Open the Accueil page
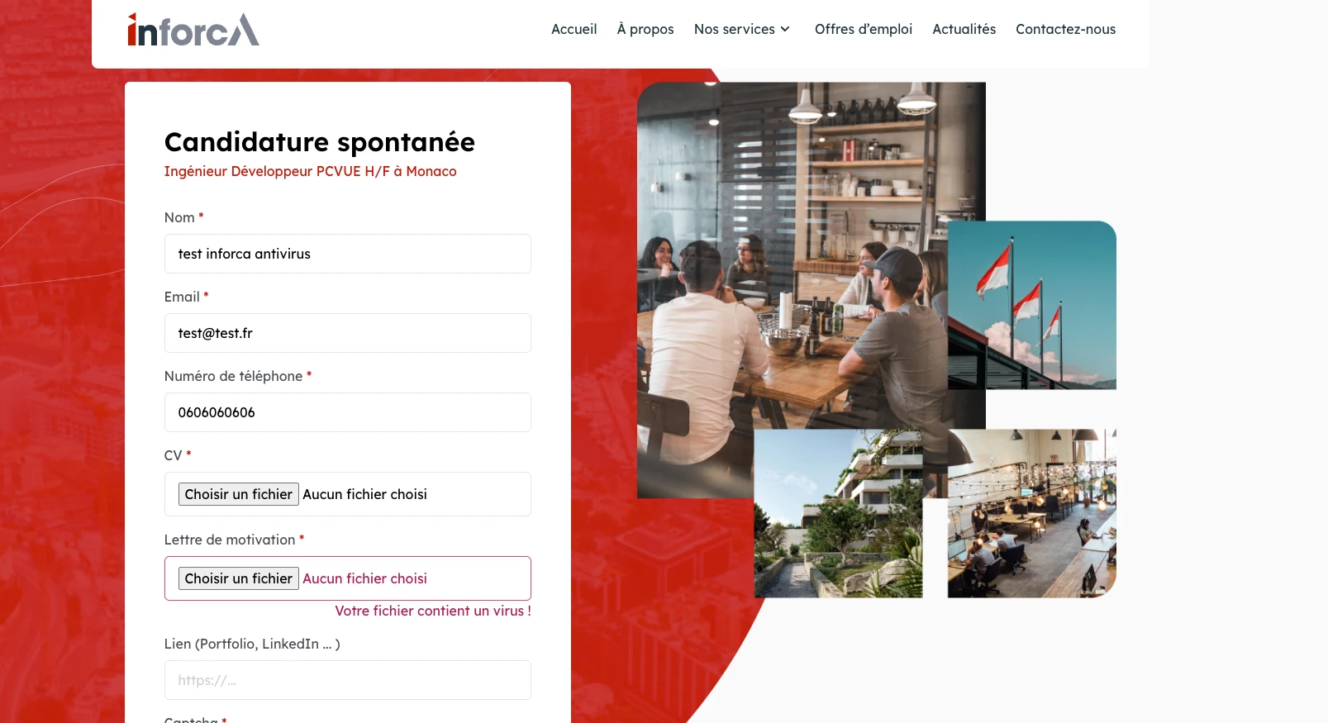The height and width of the screenshot is (723, 1328). [574, 29]
